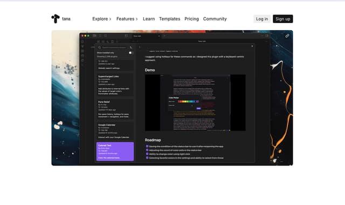The width and height of the screenshot is (345, 205).
Task: Go to the Learn page
Action: [x=149, y=19]
